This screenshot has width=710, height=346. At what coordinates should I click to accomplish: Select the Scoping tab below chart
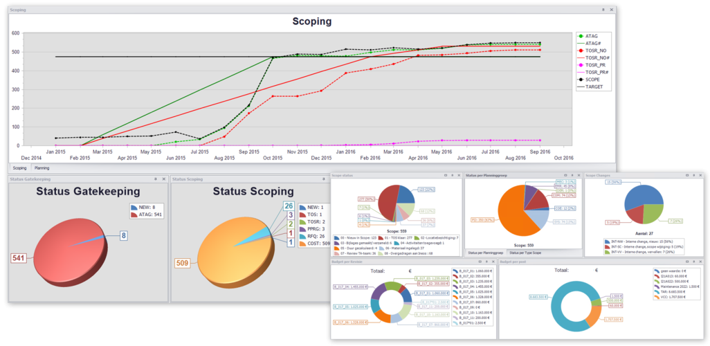(19, 167)
